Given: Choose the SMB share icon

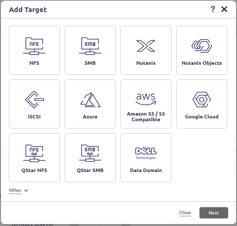Looking at the screenshot, I should point(90,46).
